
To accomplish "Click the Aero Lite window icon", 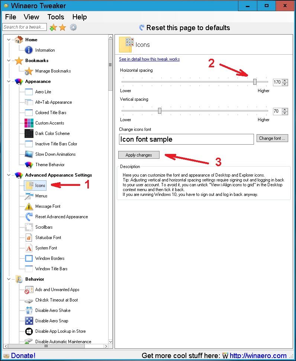I will 29,91.
